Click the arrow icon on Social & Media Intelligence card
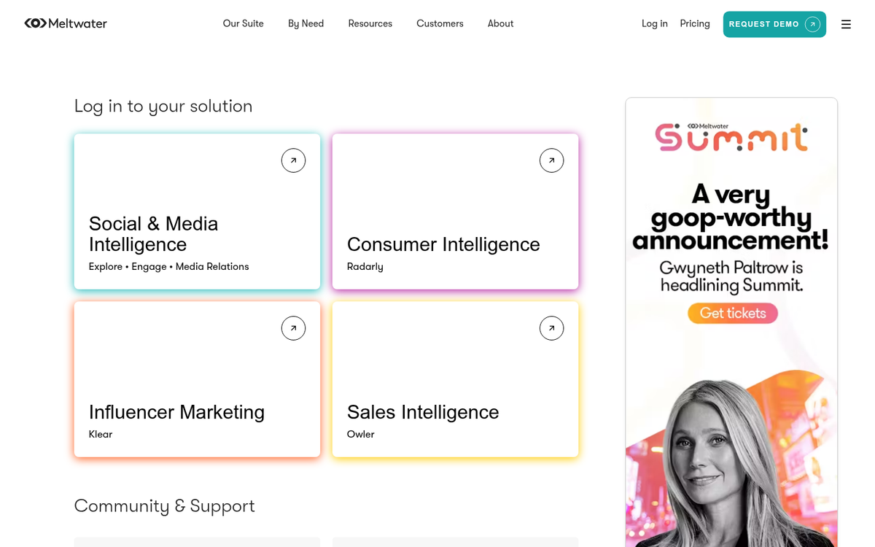 [293, 160]
